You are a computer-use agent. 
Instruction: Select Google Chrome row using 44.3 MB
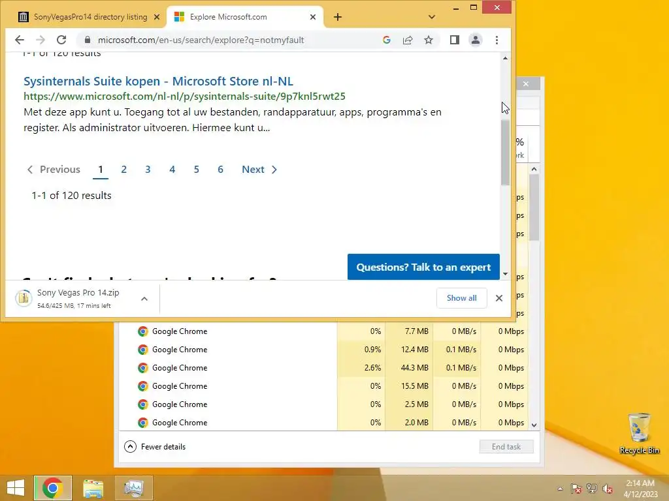(x=323, y=368)
